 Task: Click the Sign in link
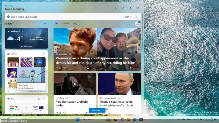(x=128, y=17)
